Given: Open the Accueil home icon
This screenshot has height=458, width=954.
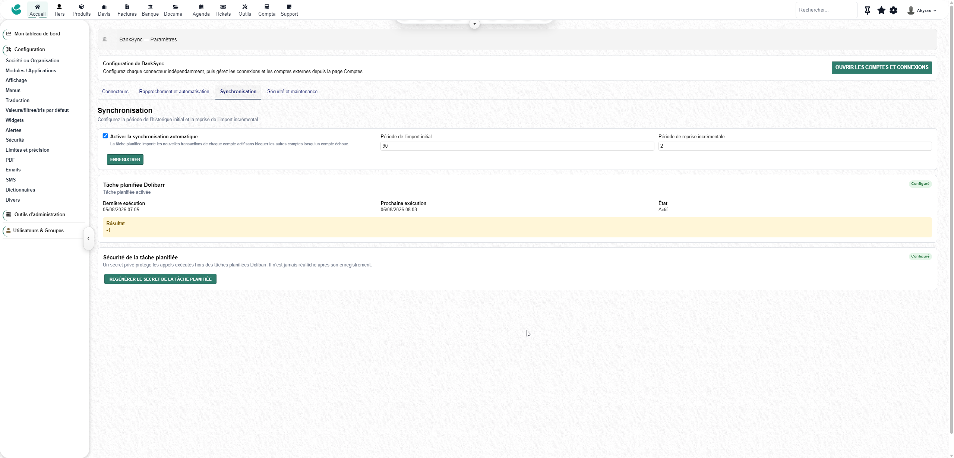Looking at the screenshot, I should [37, 7].
